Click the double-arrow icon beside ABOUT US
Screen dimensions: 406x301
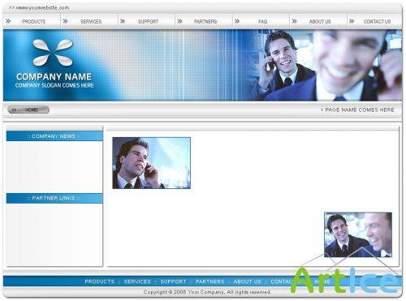click(294, 21)
